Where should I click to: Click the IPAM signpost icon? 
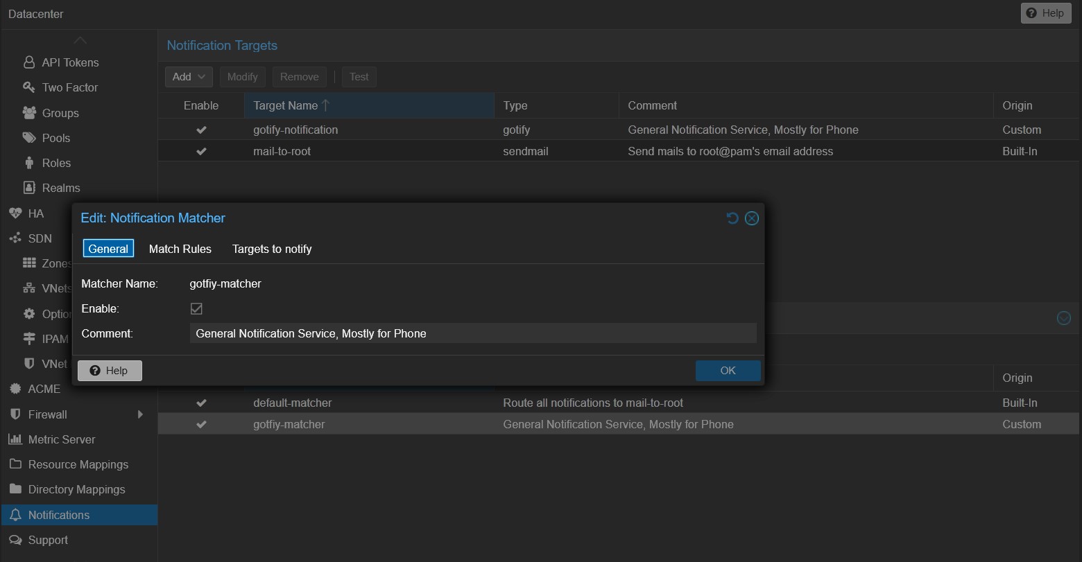(x=29, y=339)
